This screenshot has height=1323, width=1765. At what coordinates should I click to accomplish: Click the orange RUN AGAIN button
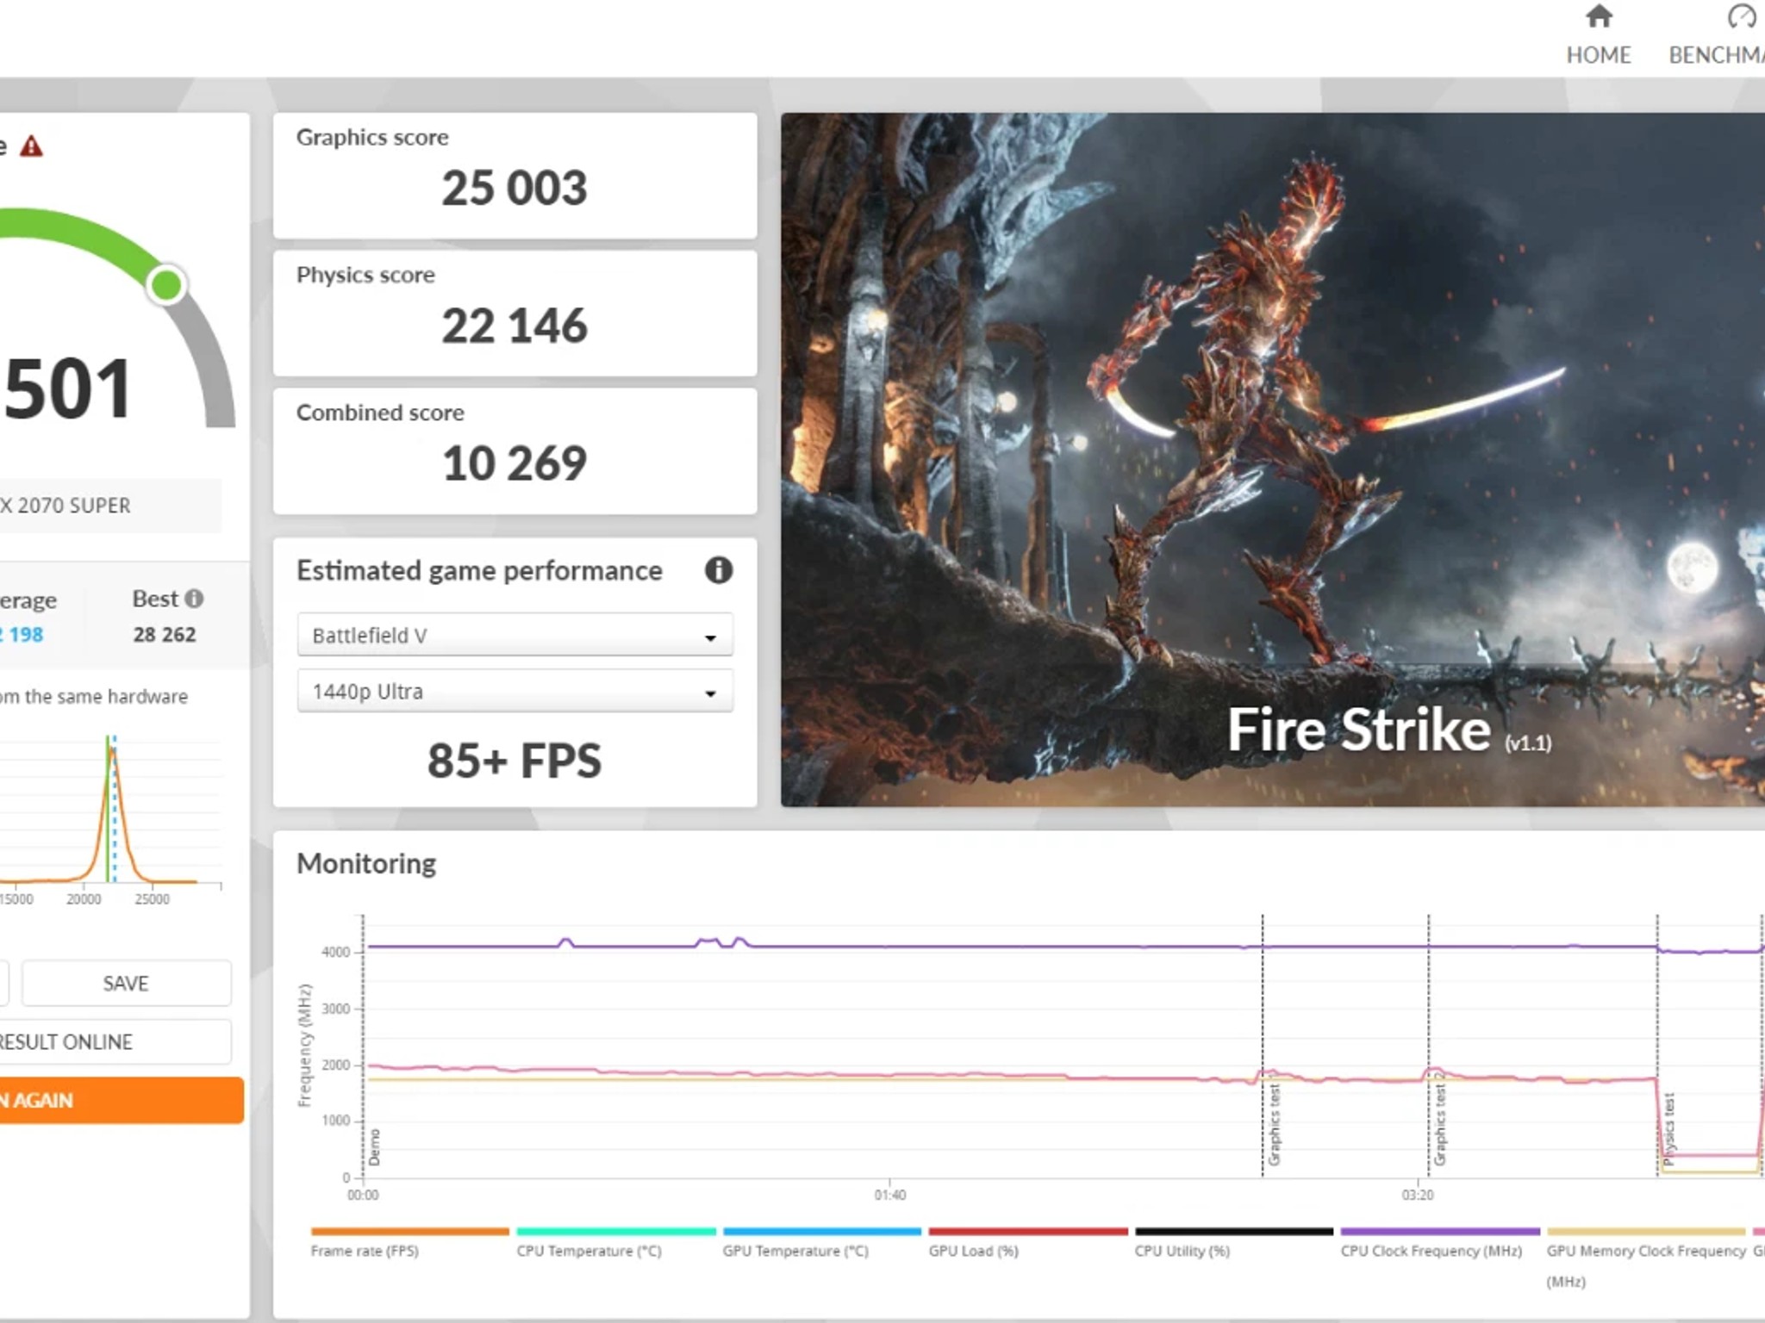pos(121,1100)
